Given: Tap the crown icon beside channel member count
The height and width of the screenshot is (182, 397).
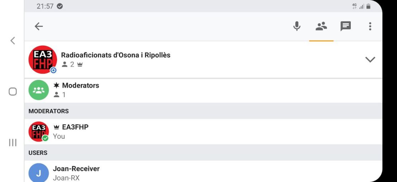Looking at the screenshot, I should click(x=80, y=65).
